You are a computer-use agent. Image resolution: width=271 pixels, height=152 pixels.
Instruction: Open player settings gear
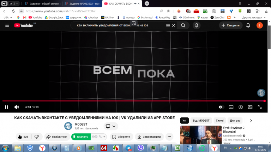tap(240, 107)
